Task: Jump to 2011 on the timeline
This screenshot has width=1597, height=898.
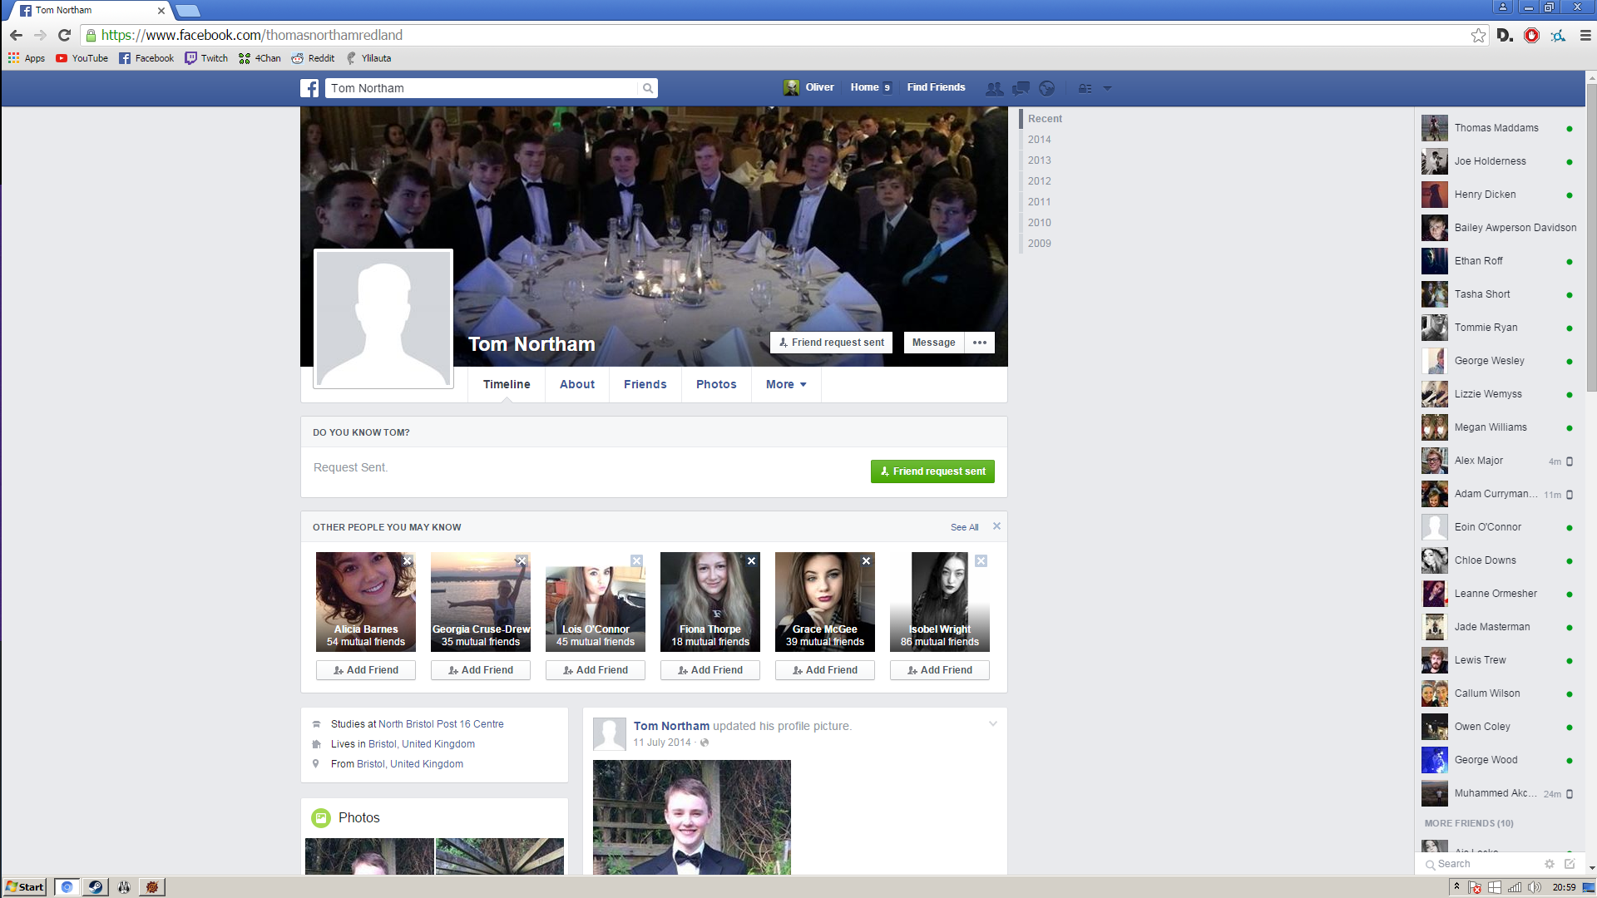Action: [1039, 202]
